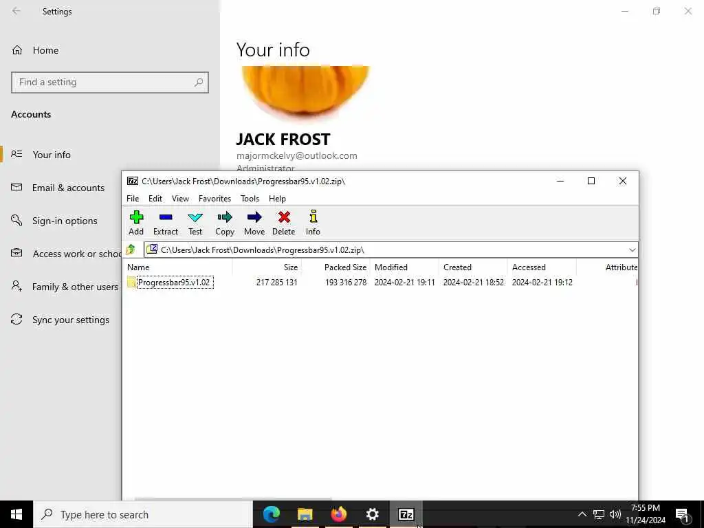Switch to Settings via taskbar gear icon
The width and height of the screenshot is (704, 528).
click(372, 514)
